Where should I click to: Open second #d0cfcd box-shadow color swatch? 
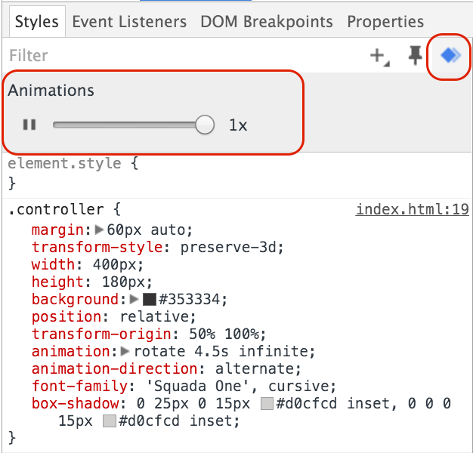[110, 421]
